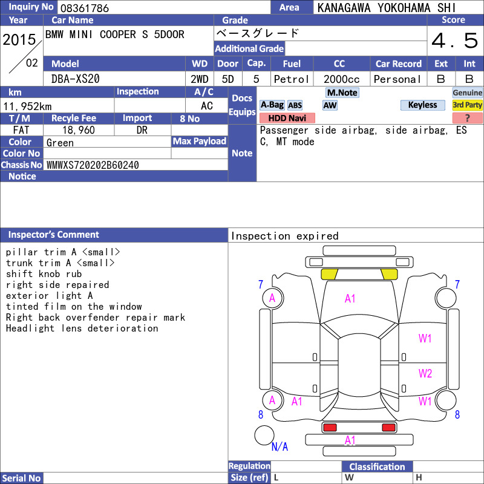
Task: Click model code DBA-XS20
Action: (x=75, y=79)
